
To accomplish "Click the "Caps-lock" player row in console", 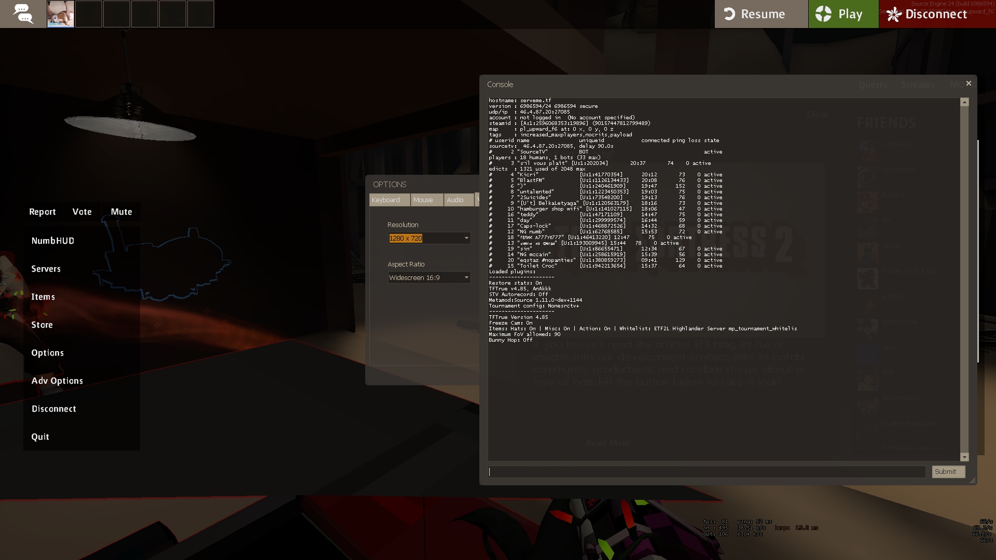I will [605, 226].
